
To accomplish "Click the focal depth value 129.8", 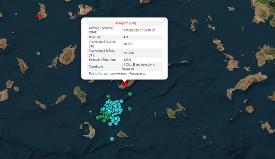I will pos(127,59).
